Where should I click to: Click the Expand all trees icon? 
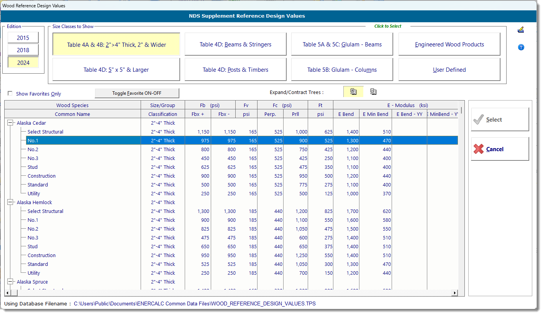pos(353,92)
